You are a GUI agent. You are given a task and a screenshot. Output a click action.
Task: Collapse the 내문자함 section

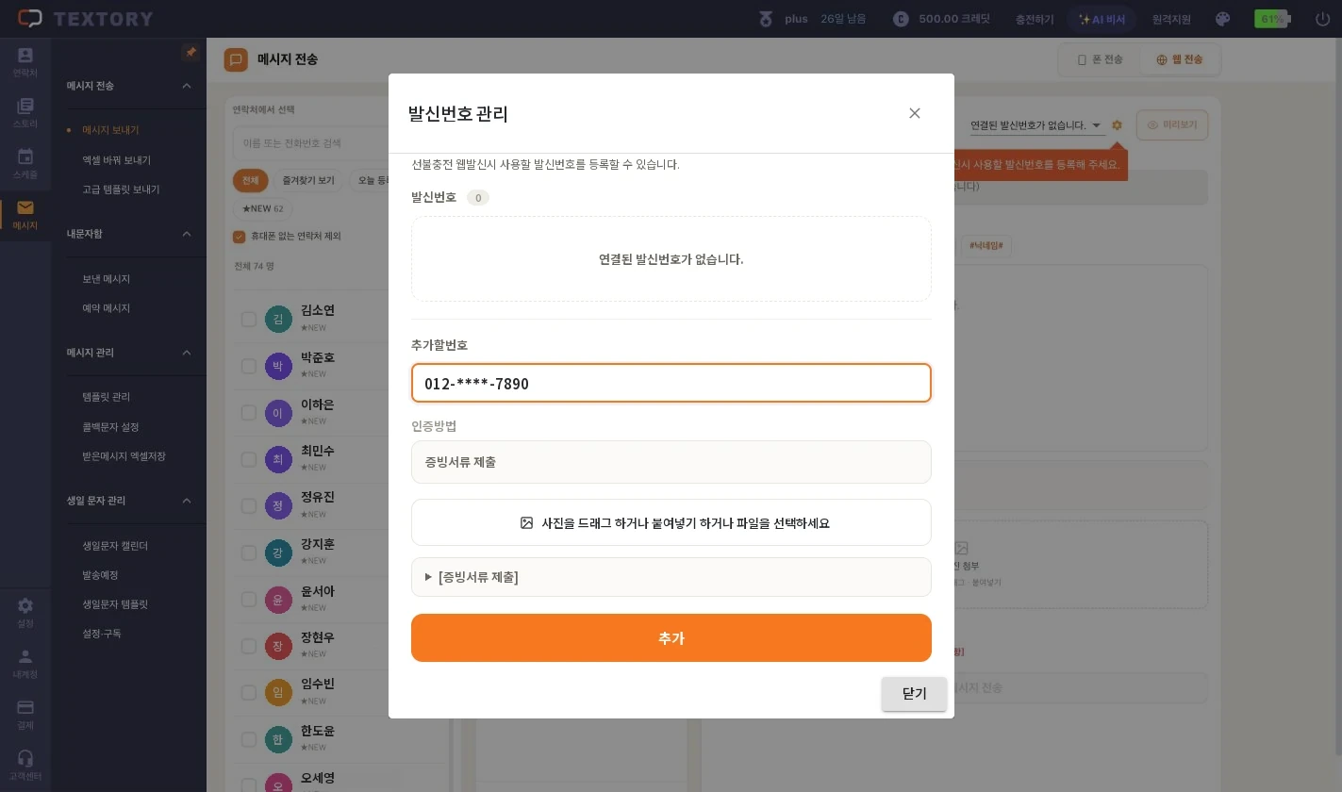coord(187,234)
